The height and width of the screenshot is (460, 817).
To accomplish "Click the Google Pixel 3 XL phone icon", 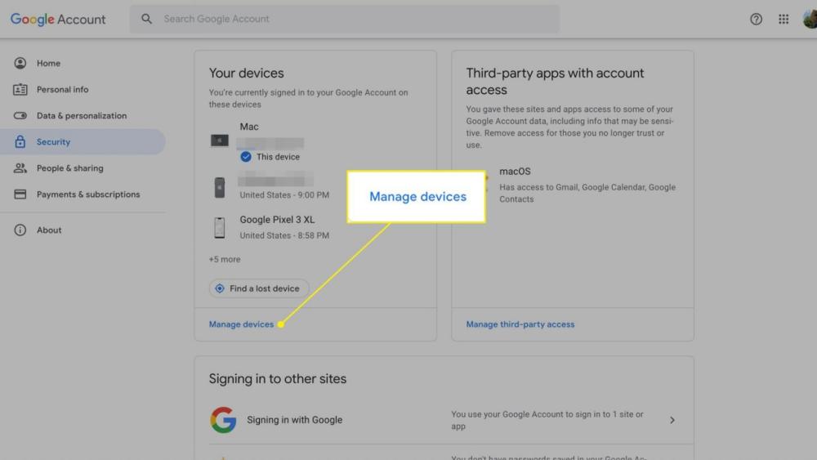I will coord(219,228).
